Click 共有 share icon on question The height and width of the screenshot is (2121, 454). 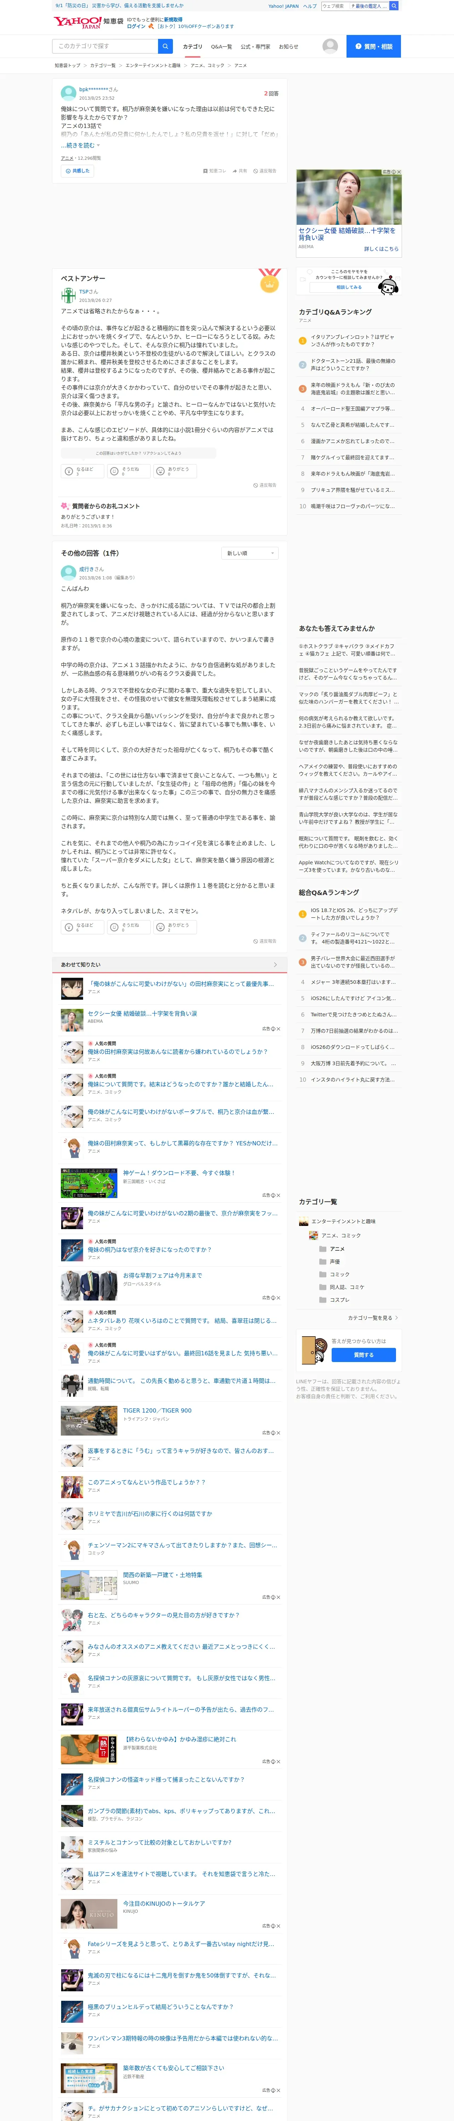tap(240, 171)
